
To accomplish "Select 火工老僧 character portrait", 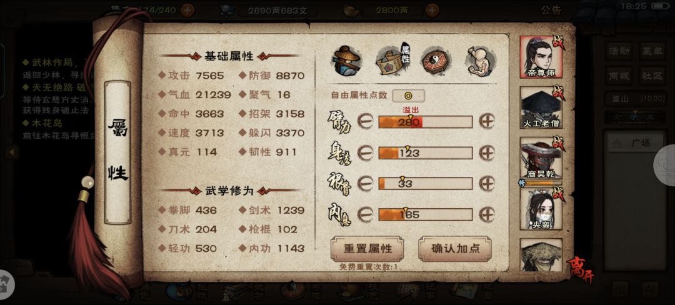I will 541,107.
